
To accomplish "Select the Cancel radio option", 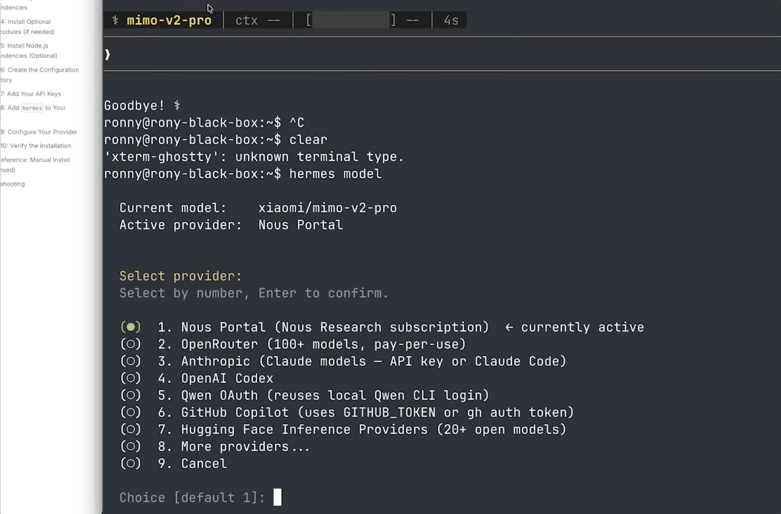I will [130, 464].
